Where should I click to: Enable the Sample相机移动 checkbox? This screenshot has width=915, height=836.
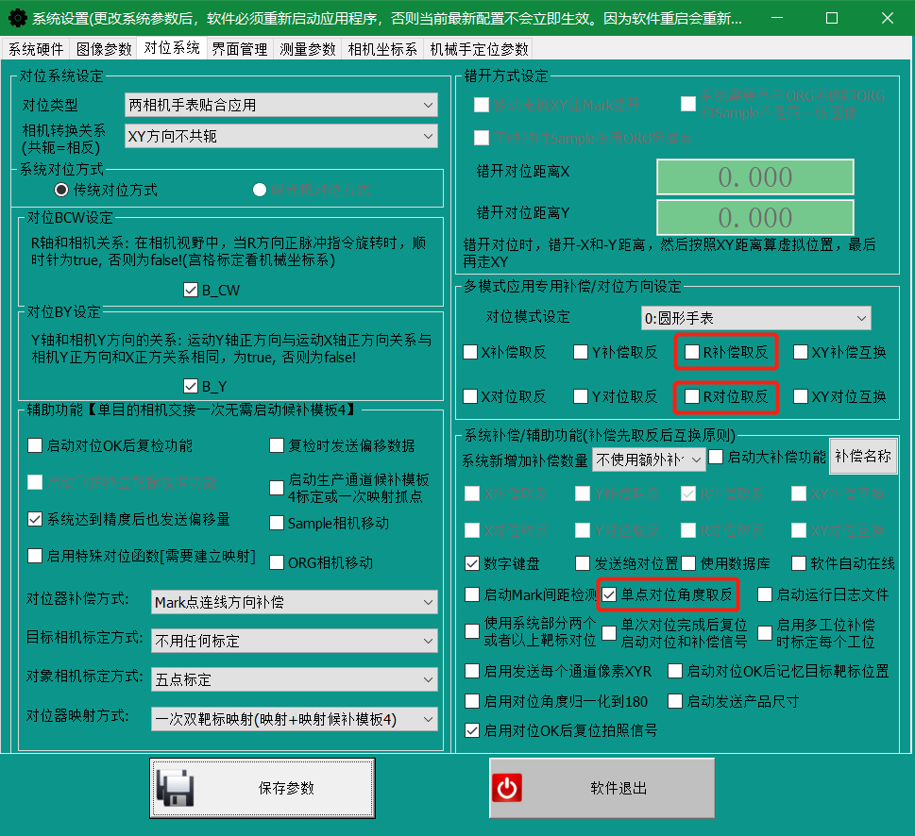pos(277,523)
